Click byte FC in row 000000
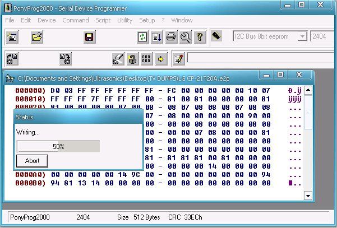The height and width of the screenshot is (228, 337). tap(172, 91)
